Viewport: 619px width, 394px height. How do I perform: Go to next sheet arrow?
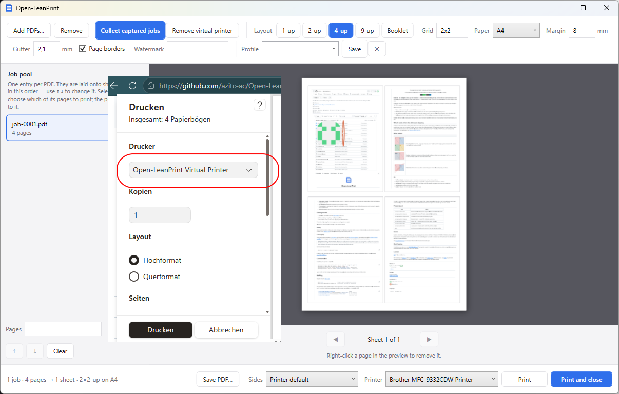(429, 340)
